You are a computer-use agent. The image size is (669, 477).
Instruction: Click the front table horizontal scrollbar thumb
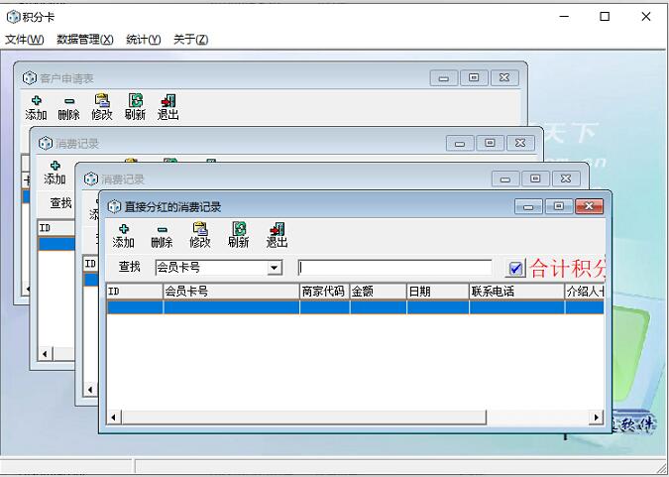304,417
